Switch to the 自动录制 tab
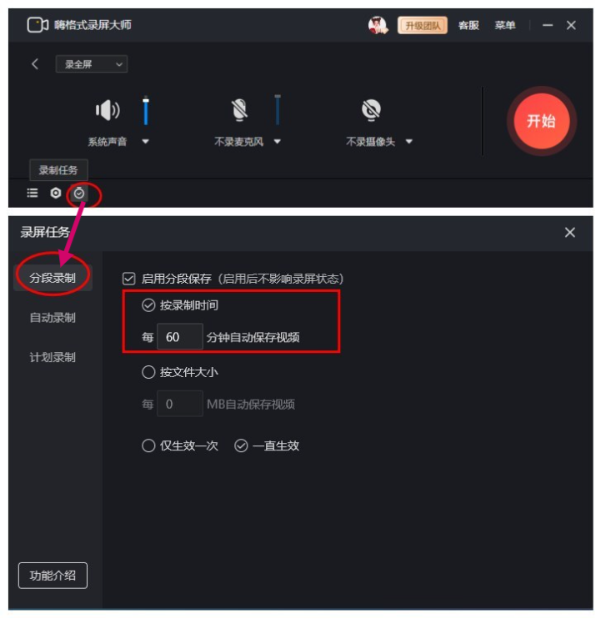The height and width of the screenshot is (624, 606). [53, 318]
